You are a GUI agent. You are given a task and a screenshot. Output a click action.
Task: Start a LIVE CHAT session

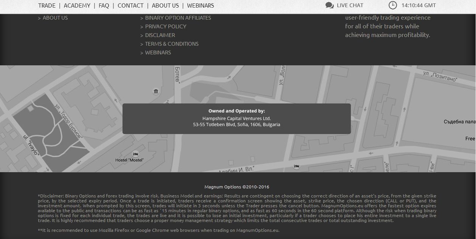click(350, 5)
